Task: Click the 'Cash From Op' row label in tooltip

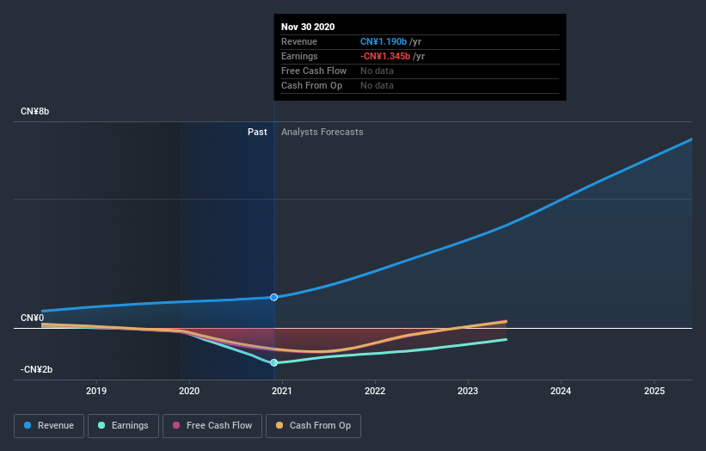Action: (311, 85)
